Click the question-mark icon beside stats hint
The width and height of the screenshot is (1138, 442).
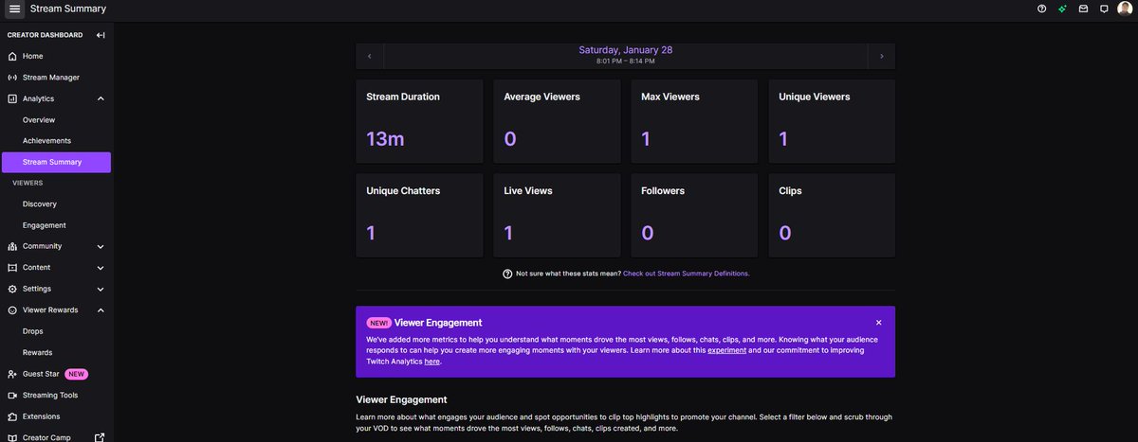point(507,274)
